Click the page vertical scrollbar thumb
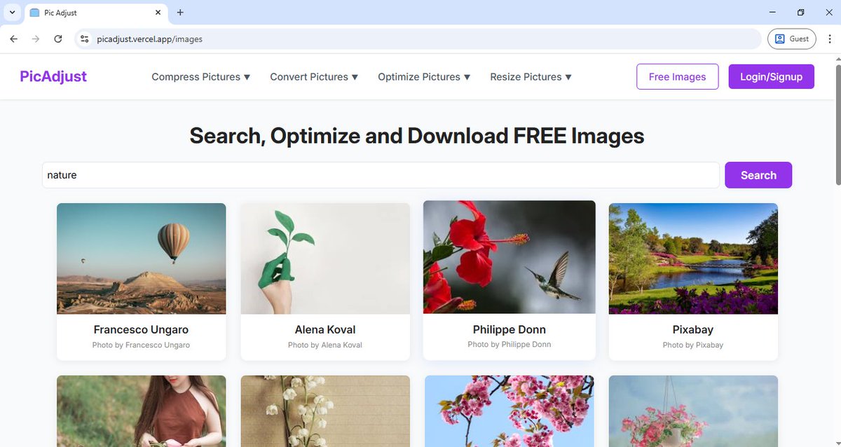The width and height of the screenshot is (841, 447). (x=837, y=125)
